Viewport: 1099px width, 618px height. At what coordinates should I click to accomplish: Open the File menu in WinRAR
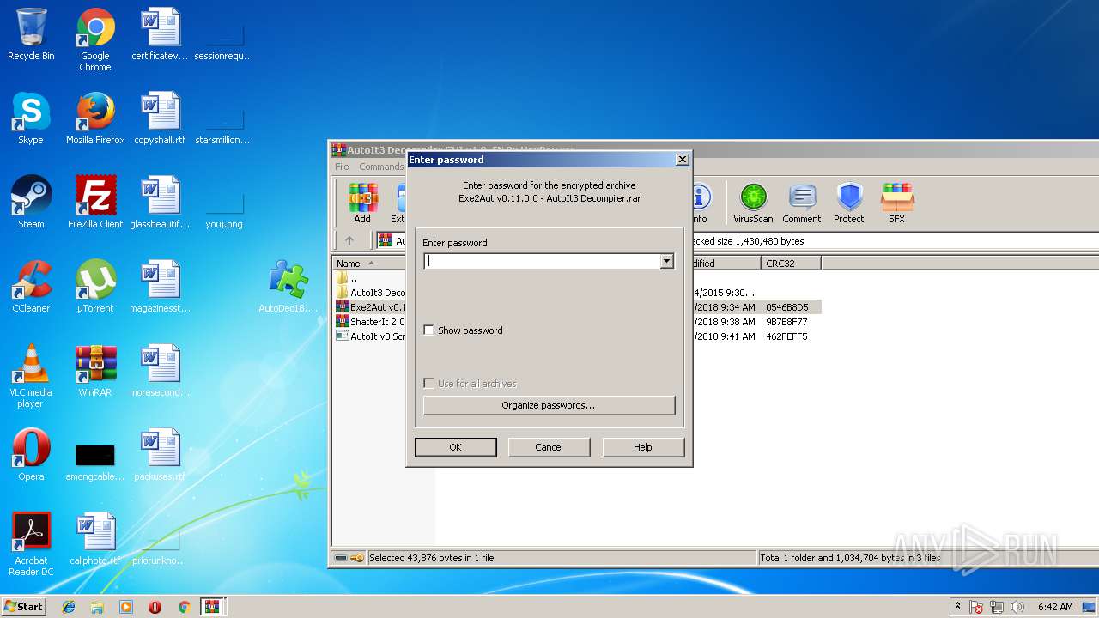342,167
